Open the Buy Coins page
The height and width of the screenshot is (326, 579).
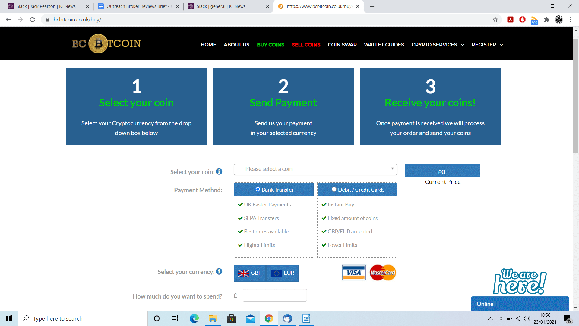tap(271, 45)
